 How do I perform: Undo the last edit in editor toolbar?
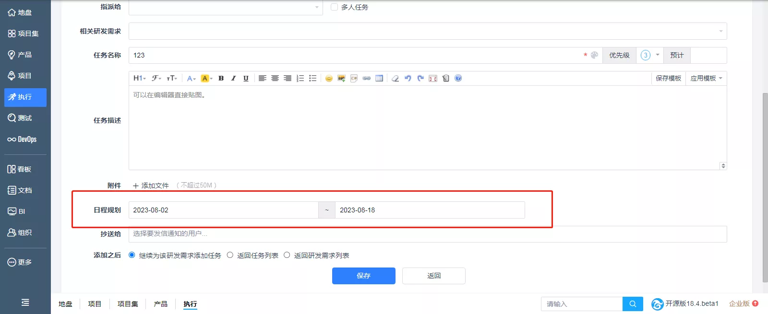click(x=408, y=78)
